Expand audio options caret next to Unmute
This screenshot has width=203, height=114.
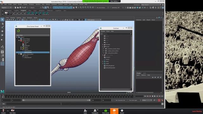tap(8, 111)
